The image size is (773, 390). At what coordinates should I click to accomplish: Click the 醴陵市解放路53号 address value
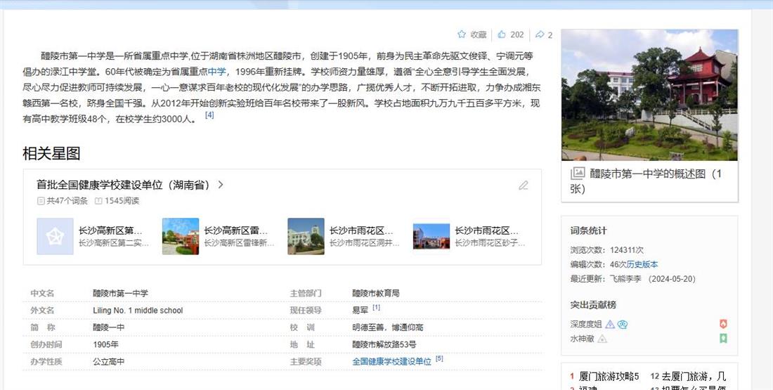click(x=384, y=344)
